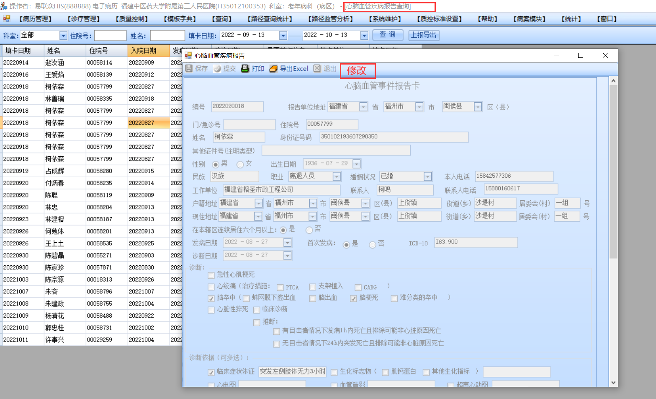This screenshot has height=399, width=656.
Task: Toggle the 脑梗死 checkbox
Action: click(x=354, y=298)
